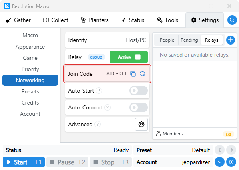Click the Stop F3 button
The width and height of the screenshot is (239, 170).
coord(111,162)
